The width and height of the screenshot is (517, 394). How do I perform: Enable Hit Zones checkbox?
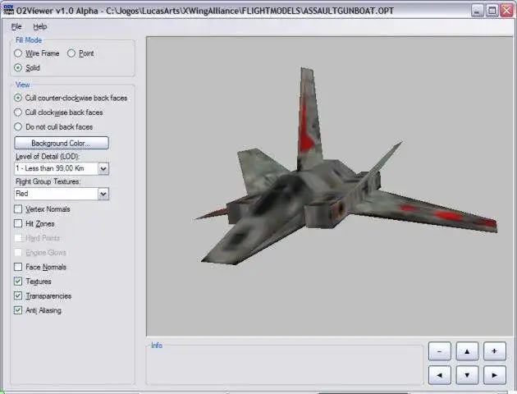click(18, 223)
